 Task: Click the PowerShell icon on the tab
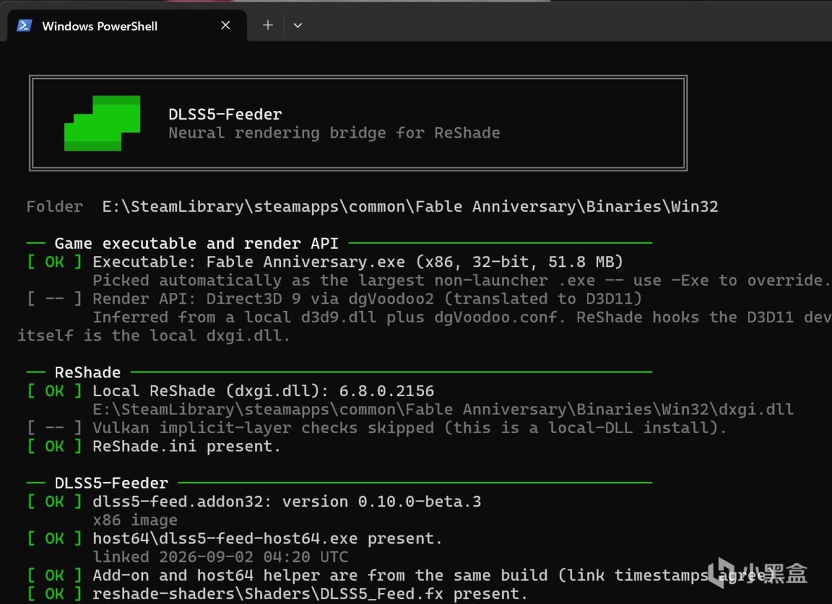point(25,25)
